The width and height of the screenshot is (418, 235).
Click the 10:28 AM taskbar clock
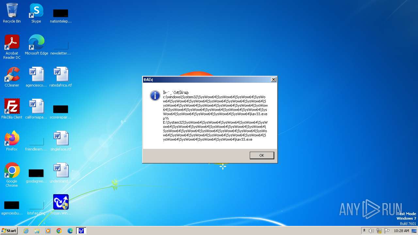click(x=401, y=231)
